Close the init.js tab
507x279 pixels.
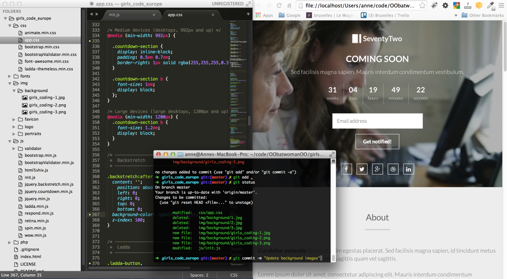[154, 15]
